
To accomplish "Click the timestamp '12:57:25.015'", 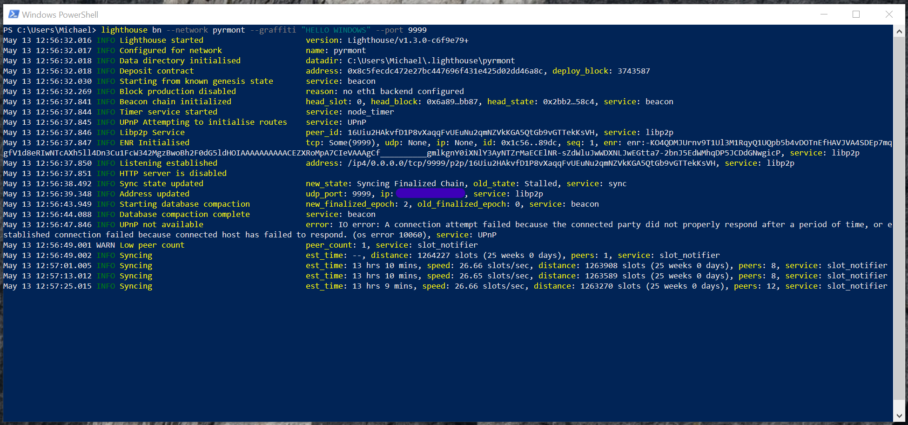I will 64,286.
